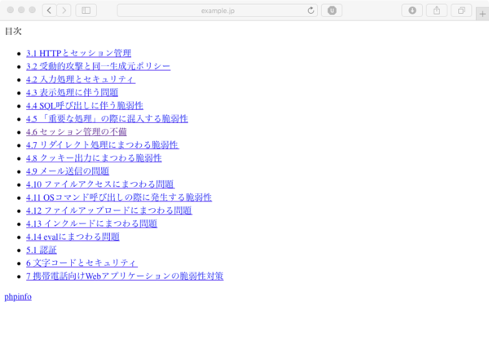The image size is (489, 359).
Task: Open link 3.1 HTTPとセッション管理
Action: click(x=78, y=53)
